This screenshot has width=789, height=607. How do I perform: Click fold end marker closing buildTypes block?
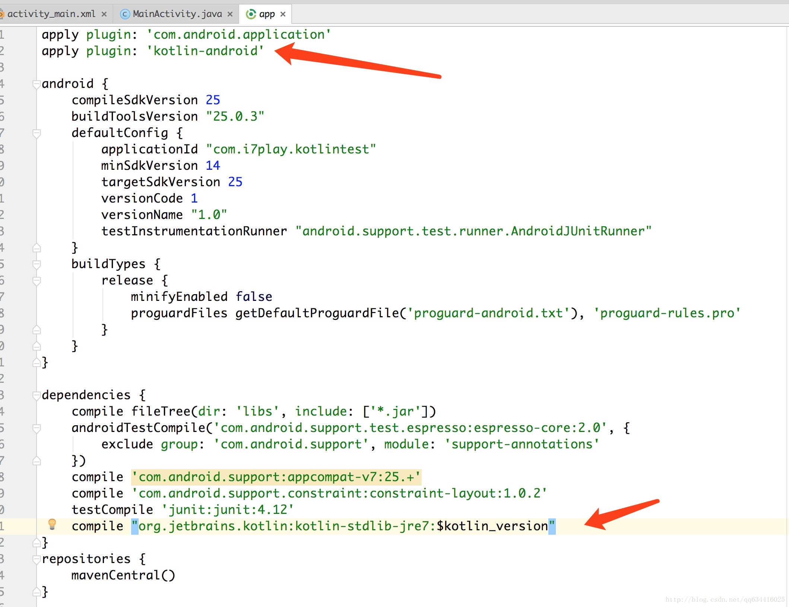tap(37, 346)
